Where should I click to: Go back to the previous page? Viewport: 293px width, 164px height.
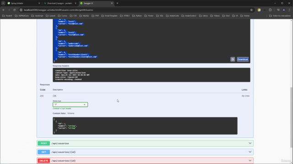(4, 10)
